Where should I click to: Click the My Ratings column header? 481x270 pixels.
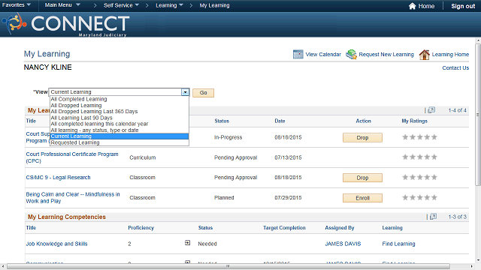tap(414, 121)
